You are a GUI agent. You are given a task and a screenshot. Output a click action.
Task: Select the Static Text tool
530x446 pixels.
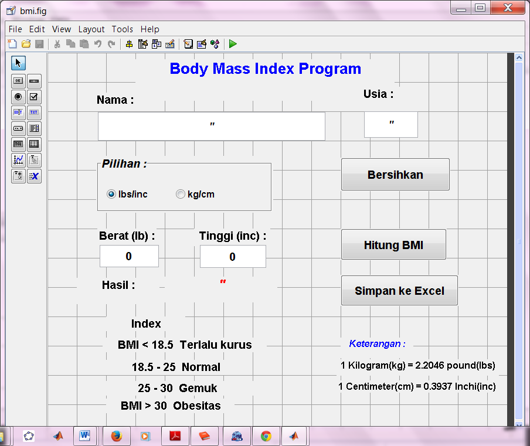(x=34, y=112)
